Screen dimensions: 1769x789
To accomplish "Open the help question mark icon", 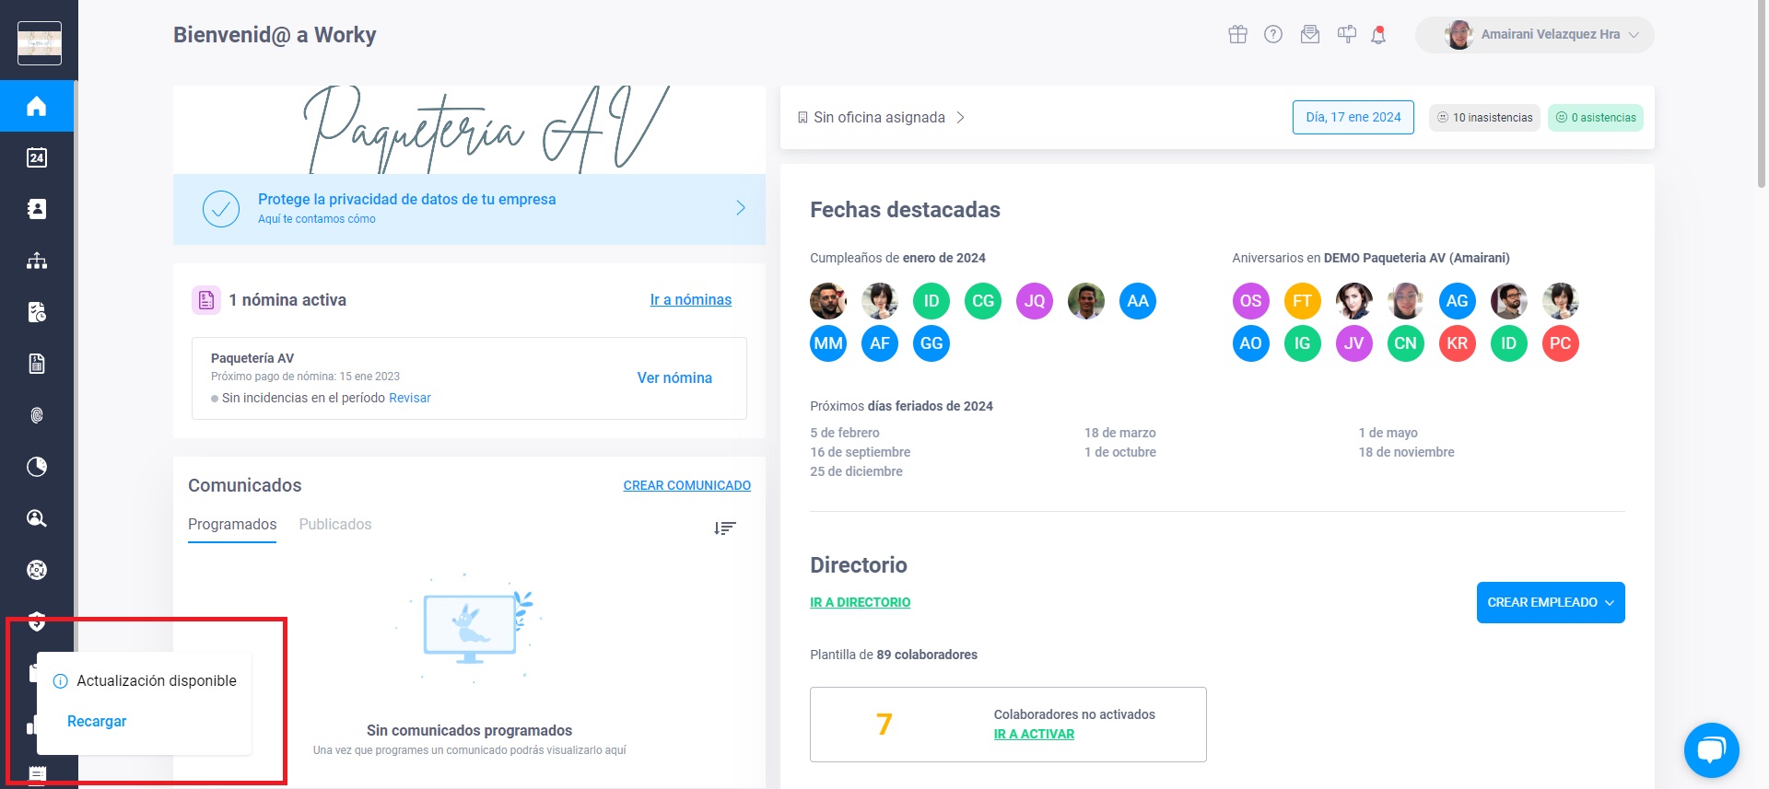I will click(x=1273, y=35).
